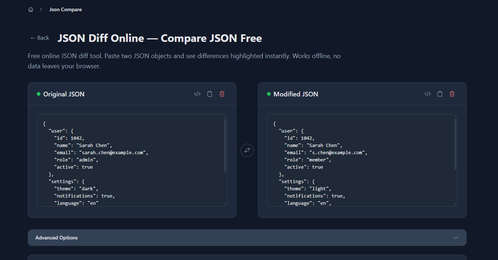Format Original JSON using the code icon
The width and height of the screenshot is (498, 260).
[x=197, y=94]
